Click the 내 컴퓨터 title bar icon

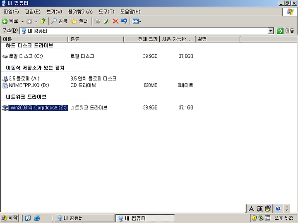4,3
